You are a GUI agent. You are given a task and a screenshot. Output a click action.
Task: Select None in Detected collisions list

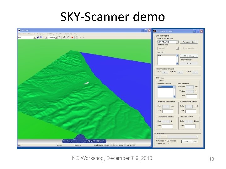pos(165,87)
